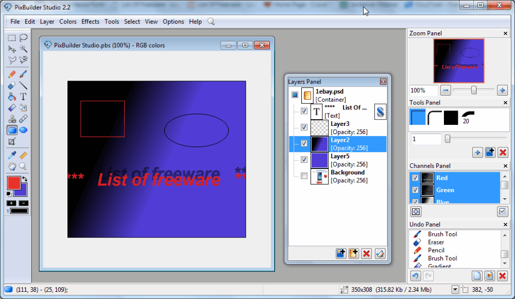Open the Options menu
The height and width of the screenshot is (299, 515).
tap(174, 22)
